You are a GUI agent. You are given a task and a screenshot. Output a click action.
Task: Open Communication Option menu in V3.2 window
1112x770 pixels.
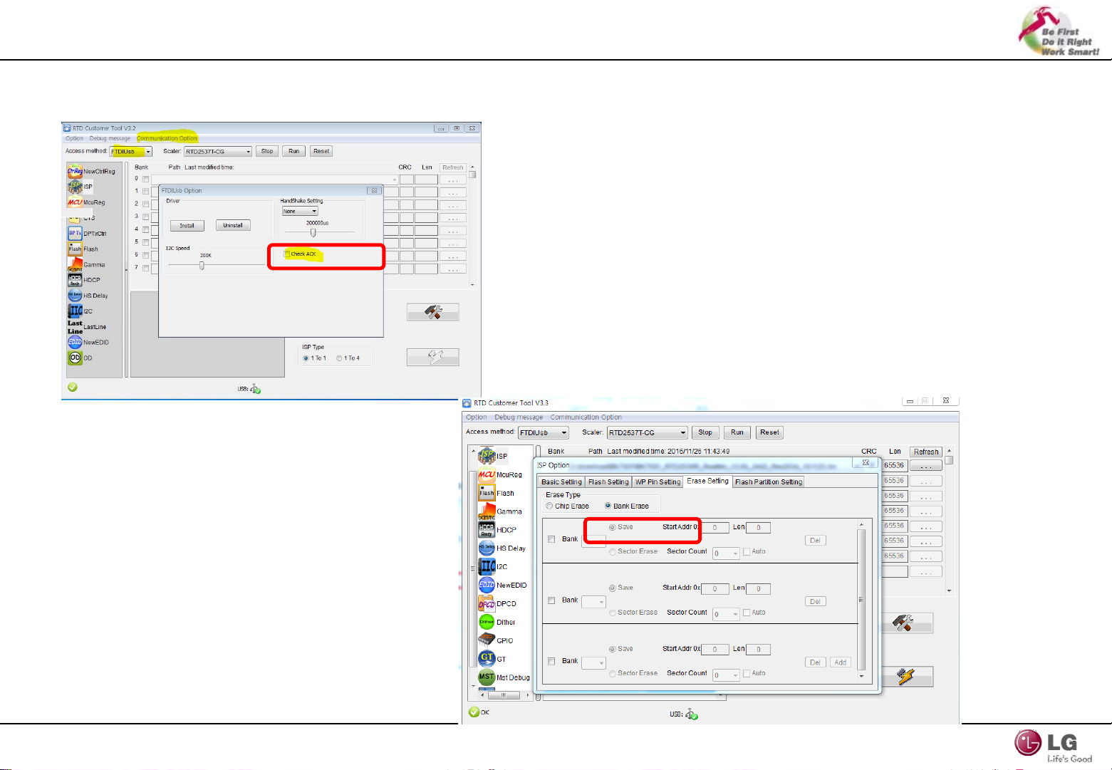coord(167,139)
